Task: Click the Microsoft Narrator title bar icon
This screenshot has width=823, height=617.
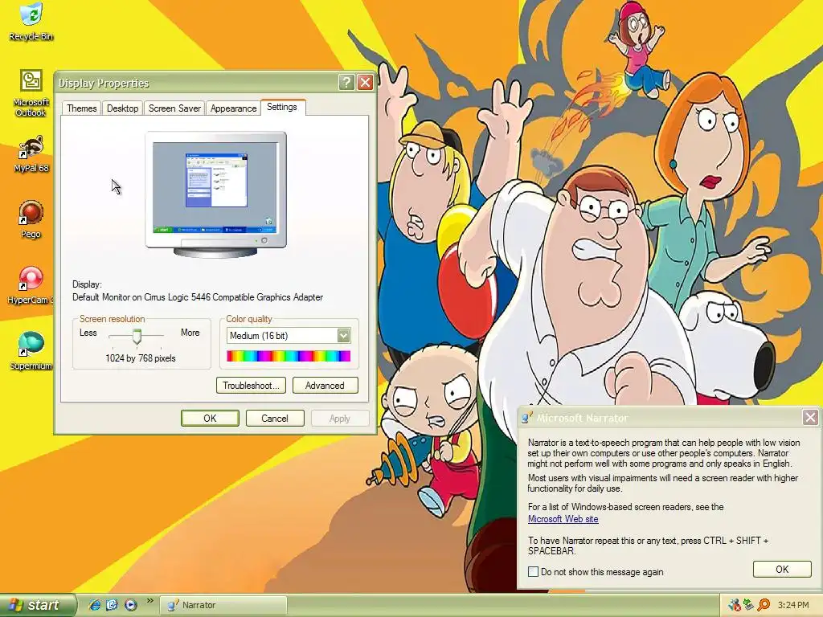Action: click(x=527, y=418)
